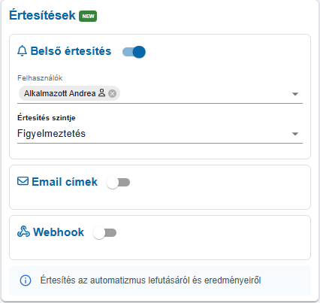Select the Figyelmeztetés value field
320x303 pixels.
pyautogui.click(x=160, y=134)
